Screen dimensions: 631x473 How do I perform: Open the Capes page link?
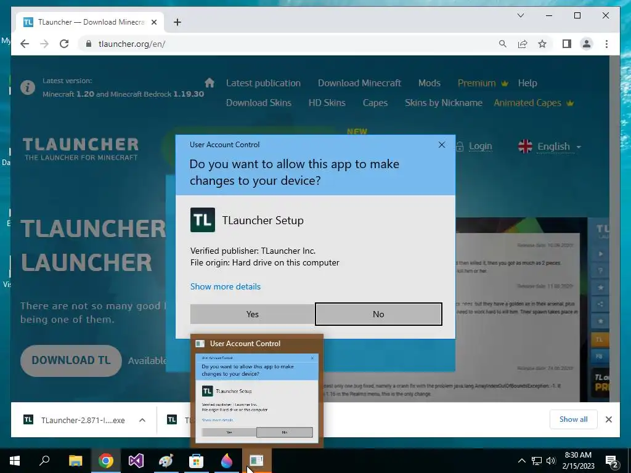pyautogui.click(x=375, y=103)
